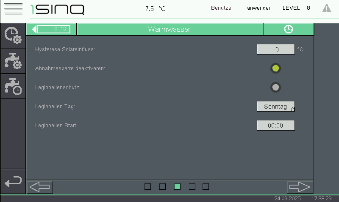Select the fourth page indicator square
Screen dimensions: 339x202
tap(192, 187)
